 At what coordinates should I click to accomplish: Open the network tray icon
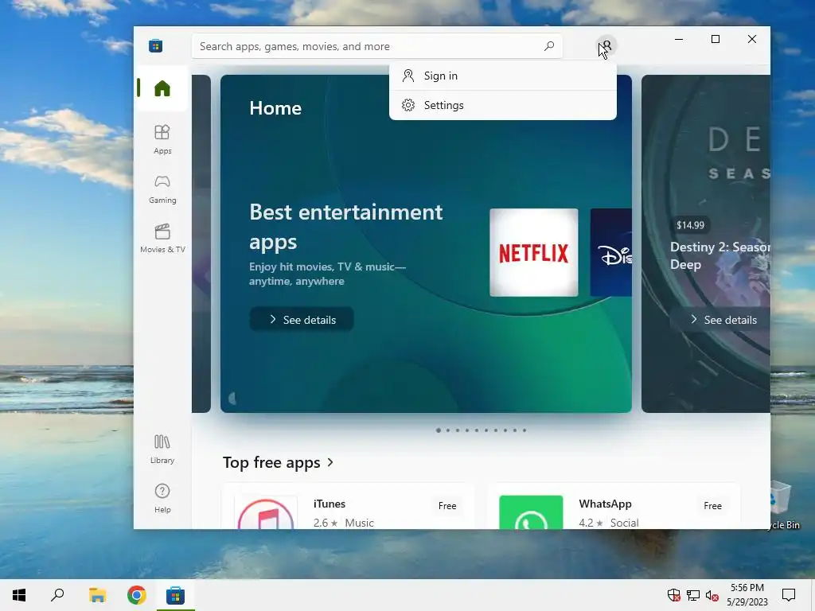[x=693, y=595]
